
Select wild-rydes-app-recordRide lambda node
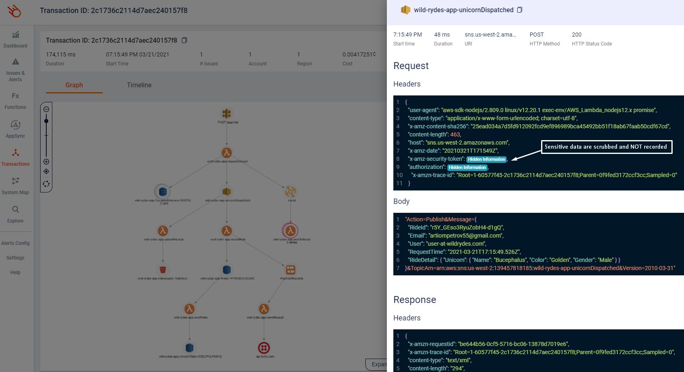coord(227,231)
